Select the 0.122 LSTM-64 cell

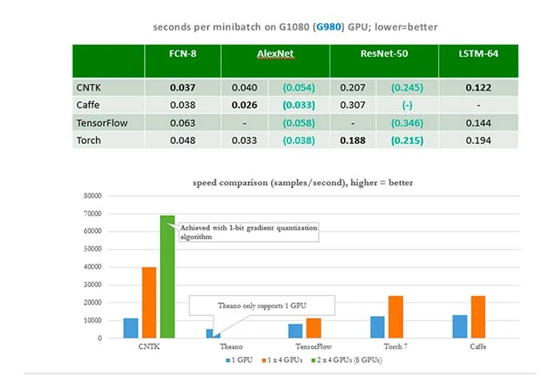point(478,86)
